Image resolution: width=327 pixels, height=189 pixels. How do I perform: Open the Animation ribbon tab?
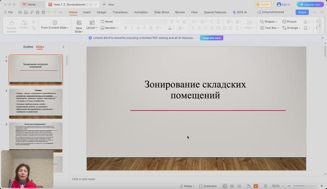pos(141,12)
